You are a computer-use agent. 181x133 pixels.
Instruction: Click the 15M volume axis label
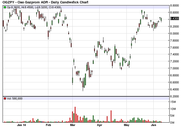pos(173,102)
